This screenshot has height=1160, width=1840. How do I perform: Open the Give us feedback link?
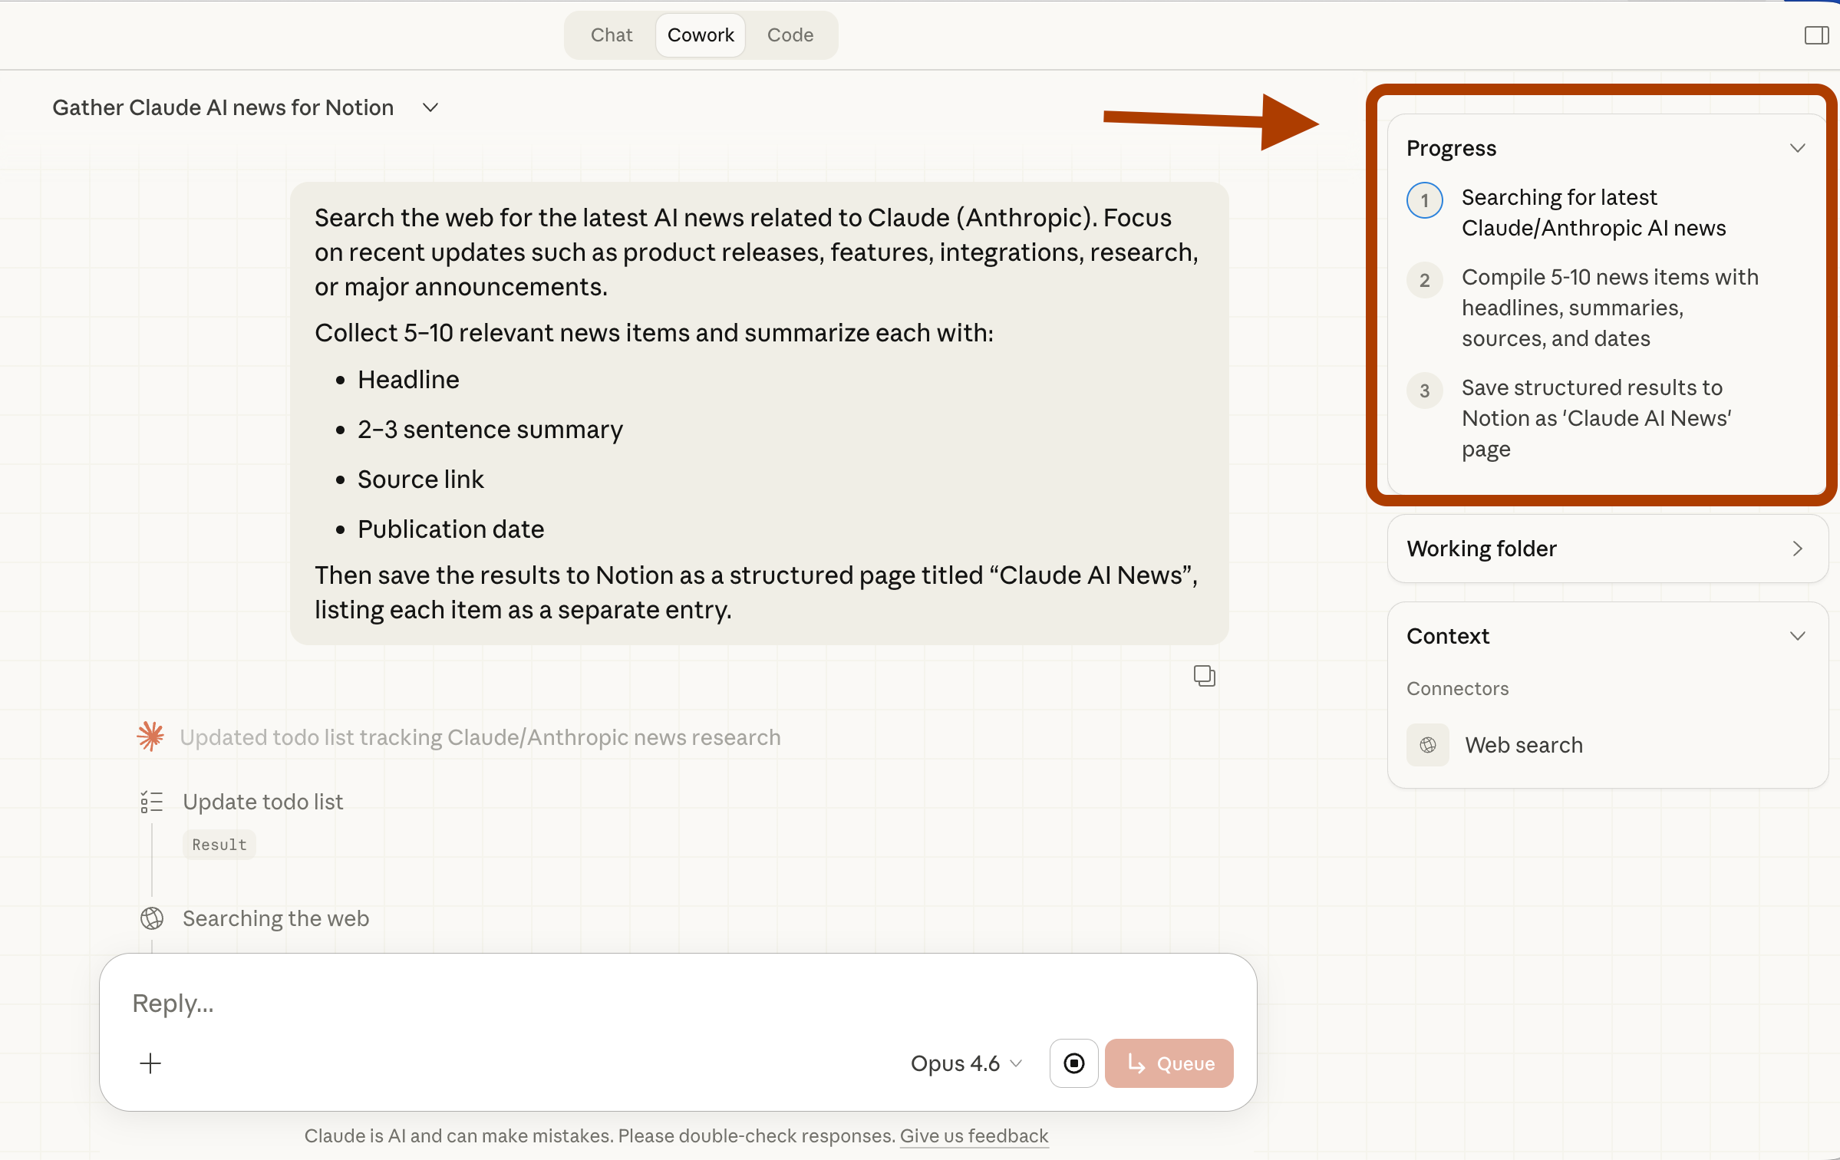click(x=973, y=1135)
